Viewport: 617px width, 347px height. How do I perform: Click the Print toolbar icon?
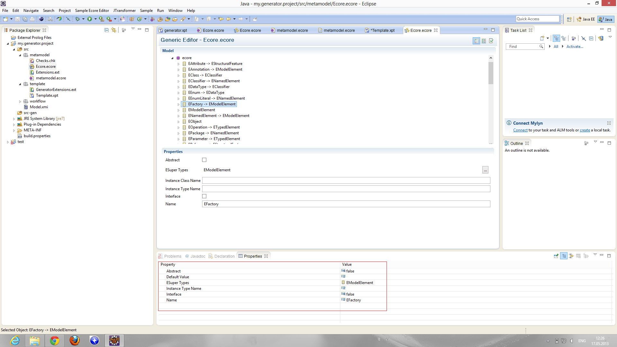[32, 19]
